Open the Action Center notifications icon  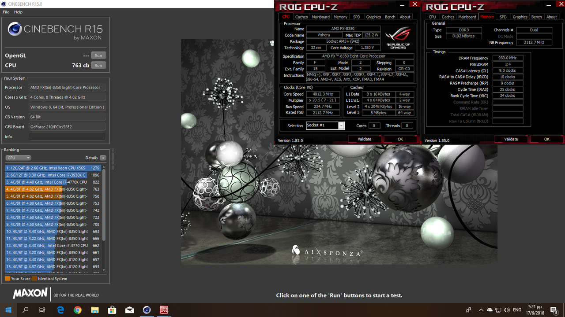(x=554, y=310)
